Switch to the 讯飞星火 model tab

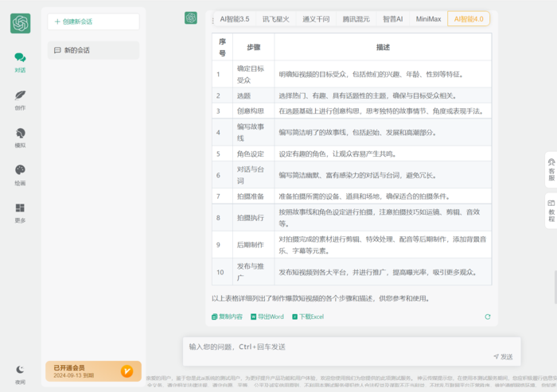coord(278,18)
